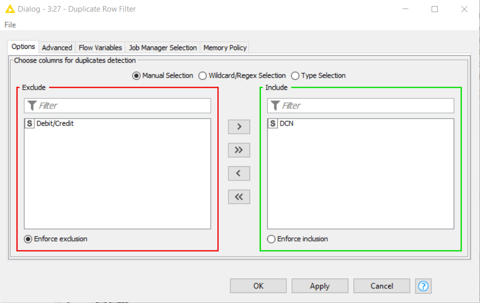The width and height of the screenshot is (480, 303).
Task: Enable the Enforce exclusion option
Action: click(x=28, y=239)
